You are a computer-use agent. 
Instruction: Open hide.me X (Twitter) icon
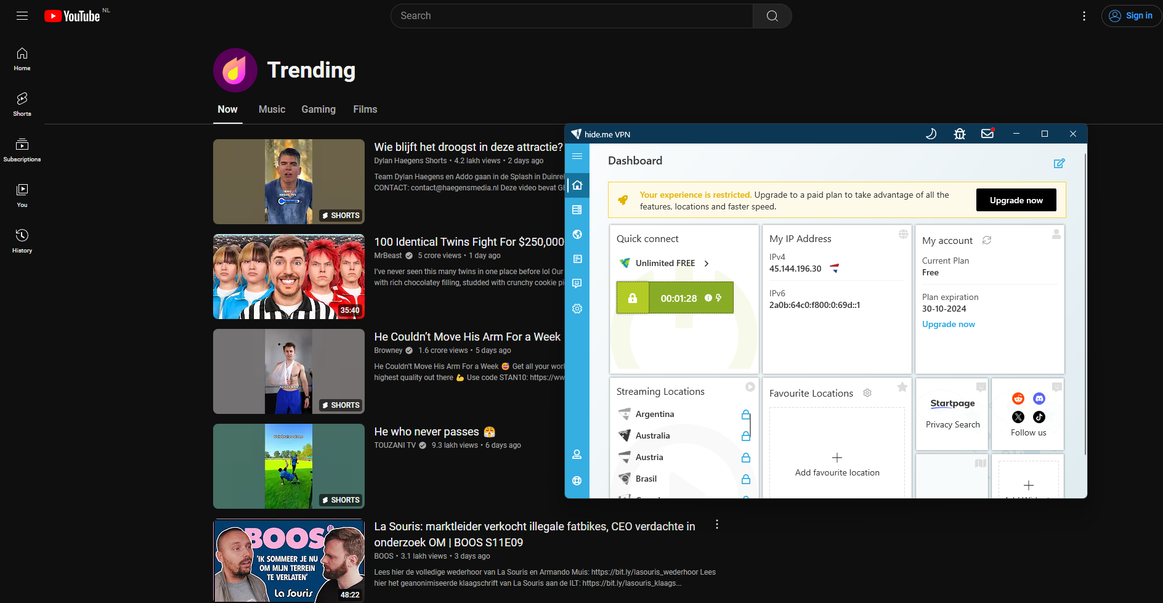1018,417
